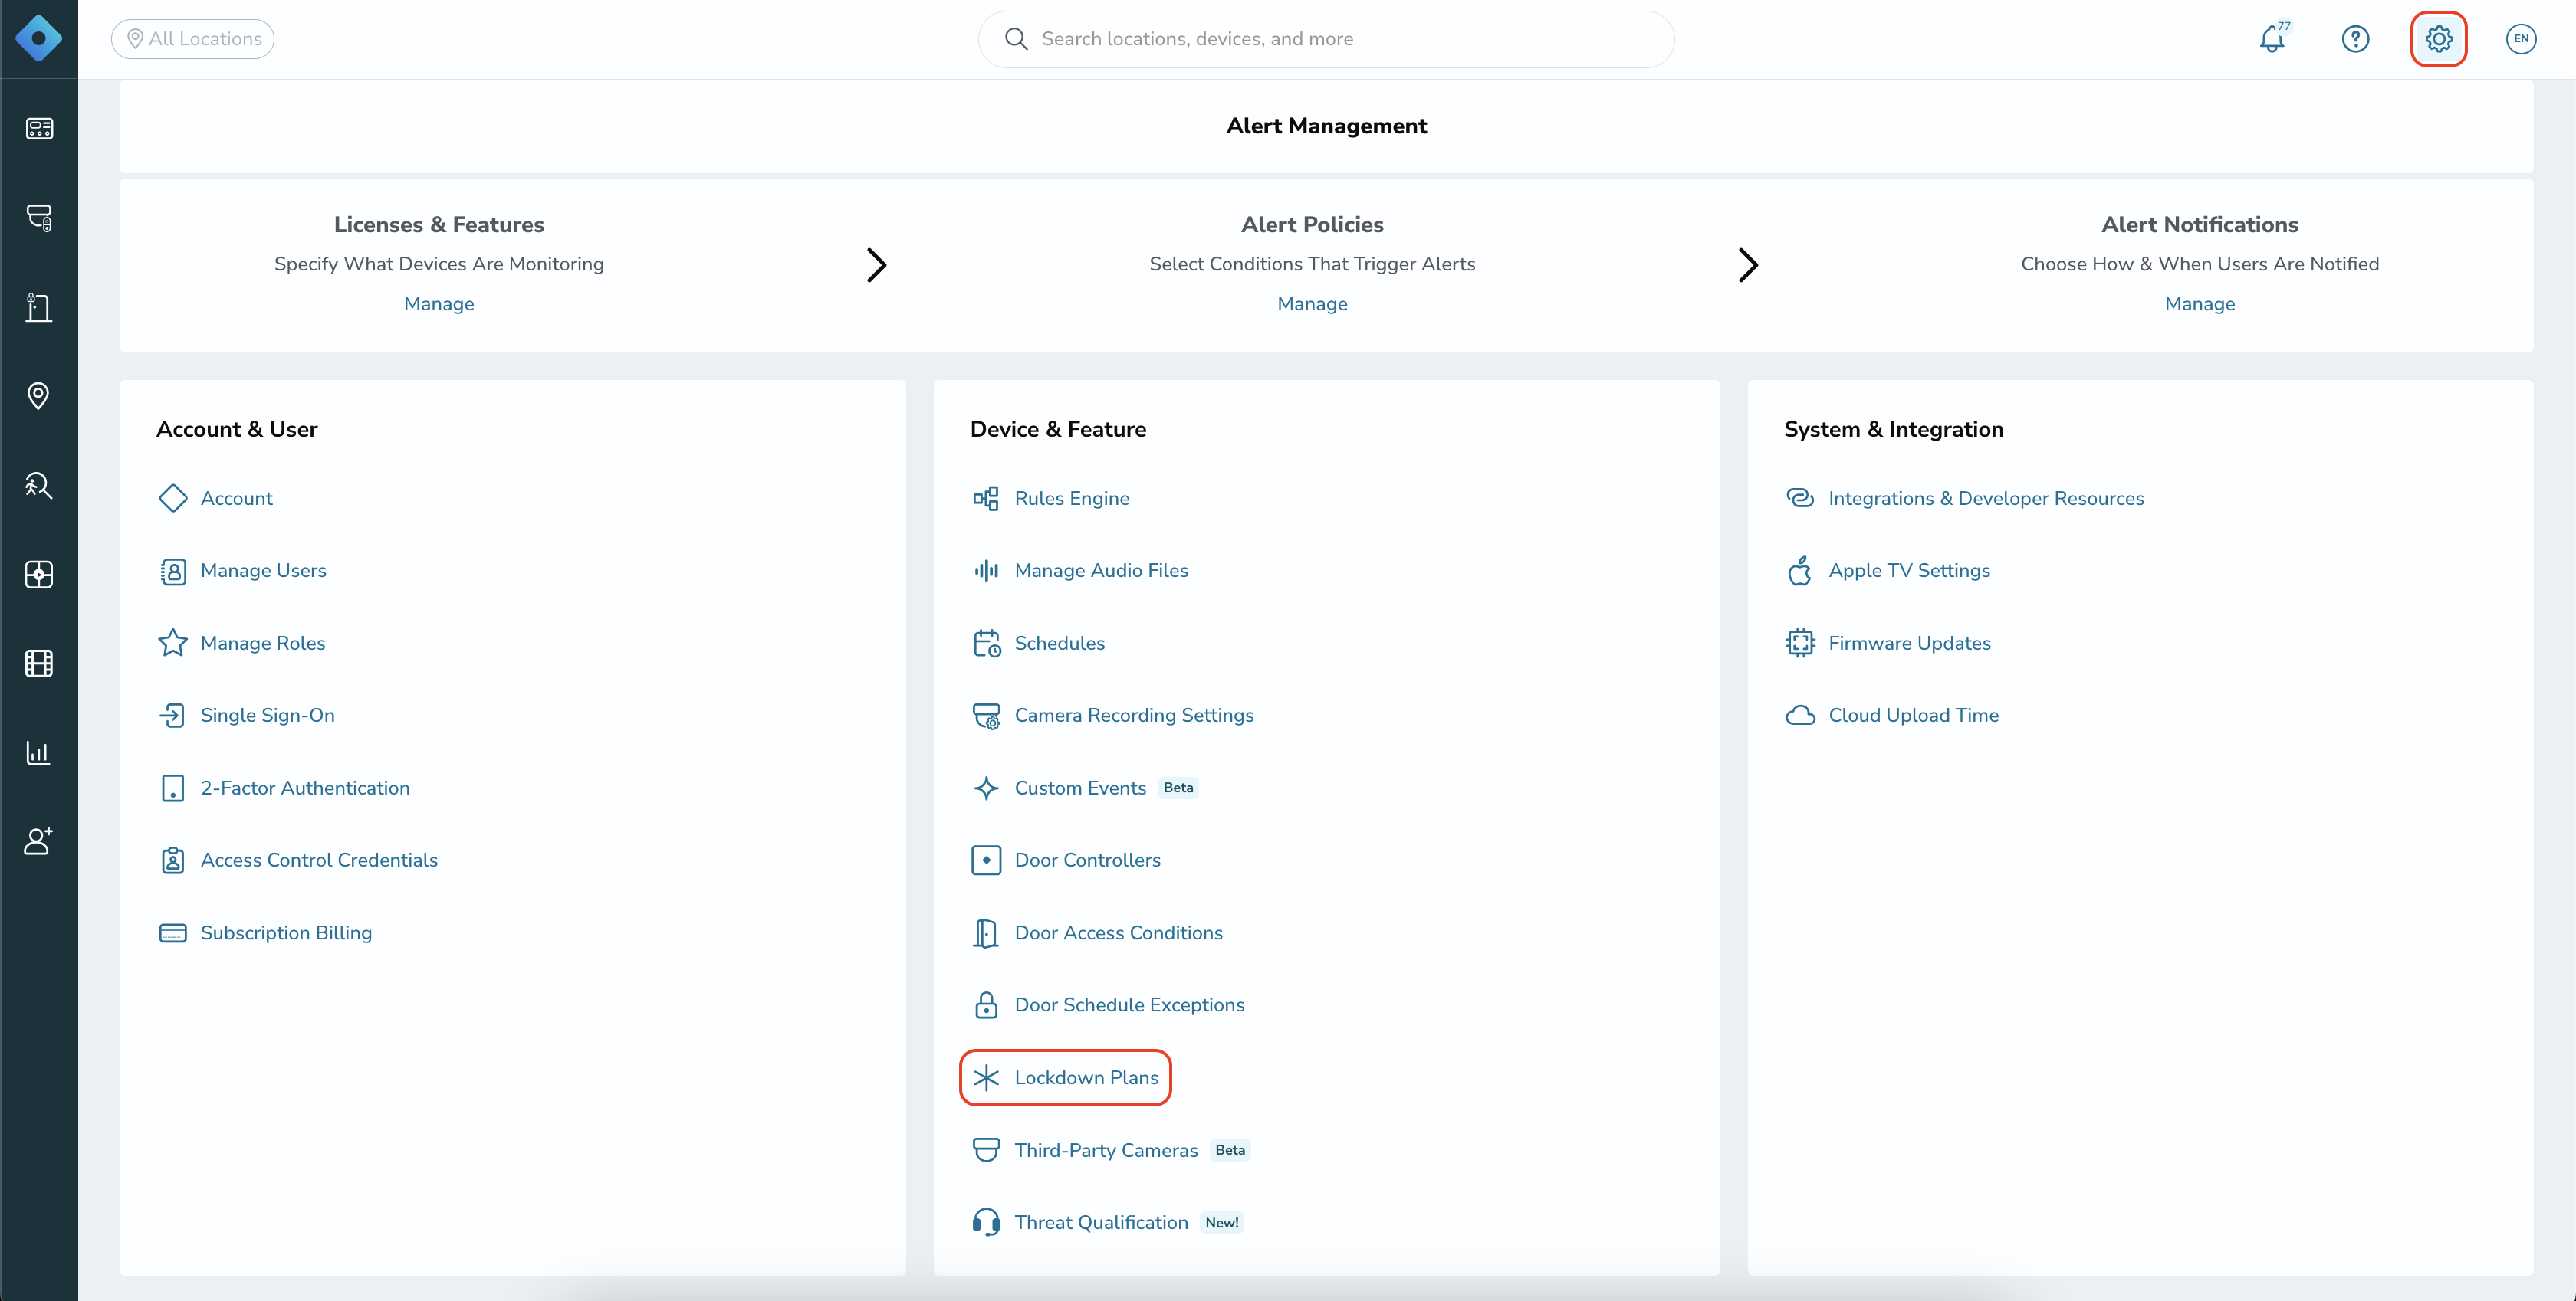Click the Door Controllers icon
Viewport: 2576px width, 1301px height.
point(986,860)
